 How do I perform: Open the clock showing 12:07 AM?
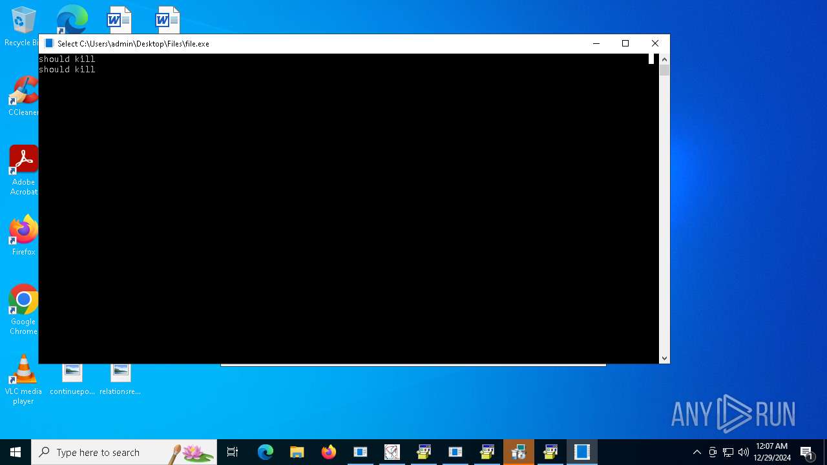pyautogui.click(x=771, y=446)
